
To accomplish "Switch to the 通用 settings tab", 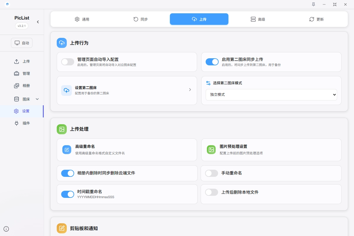I will [x=82, y=19].
